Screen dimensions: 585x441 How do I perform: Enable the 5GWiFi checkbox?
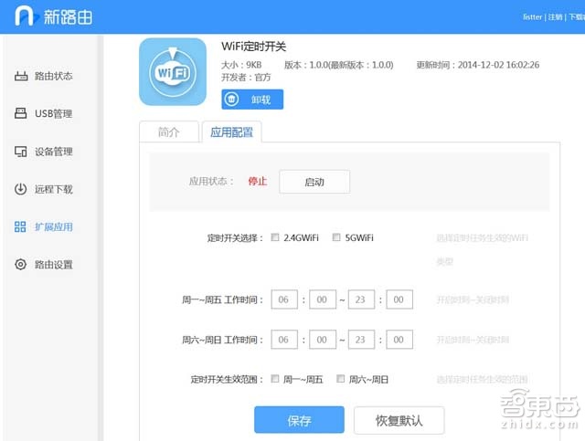click(336, 237)
